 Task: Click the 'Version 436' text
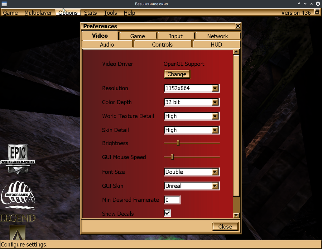(296, 13)
